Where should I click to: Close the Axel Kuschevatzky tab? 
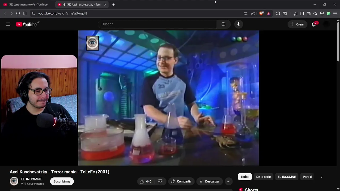[105, 5]
